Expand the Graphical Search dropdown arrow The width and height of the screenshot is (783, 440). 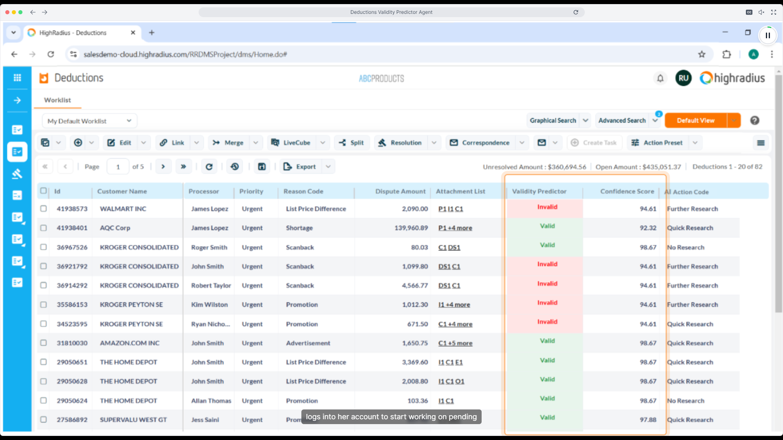(x=586, y=121)
